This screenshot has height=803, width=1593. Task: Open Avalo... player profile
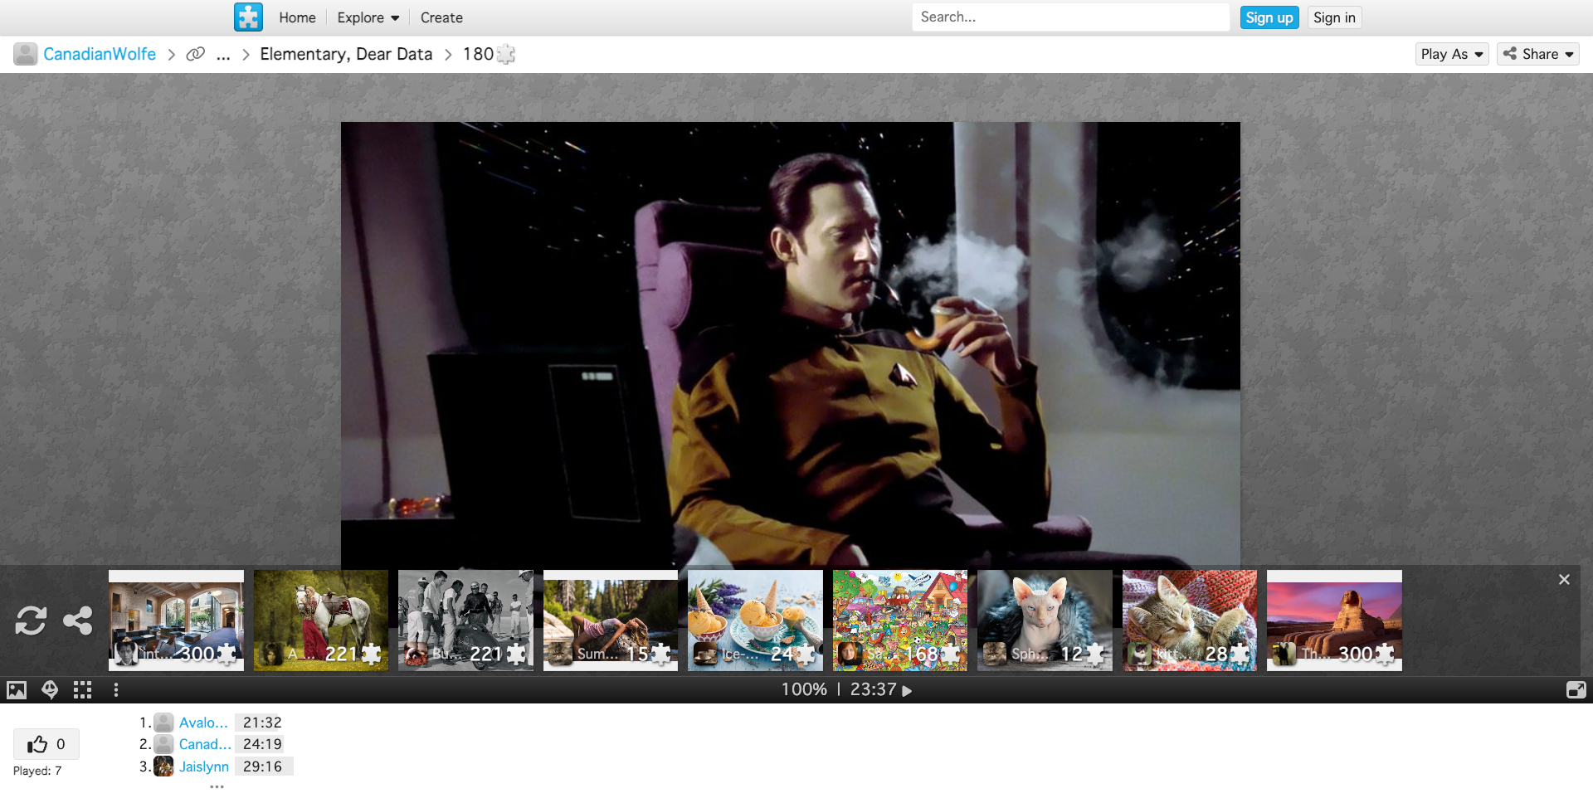point(203,723)
